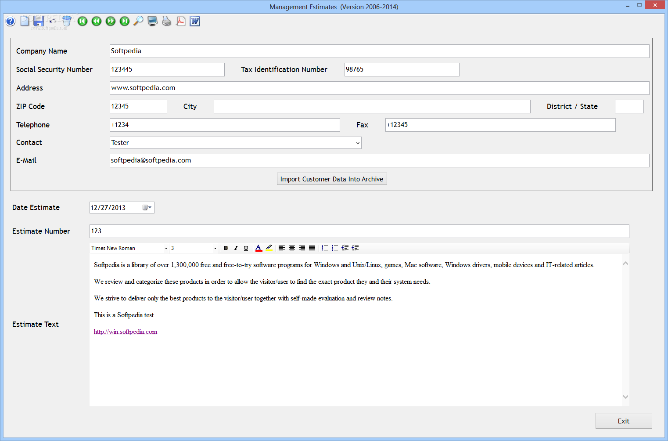Export the estimate to PDF
Screen dimensions: 668x441
pos(181,21)
